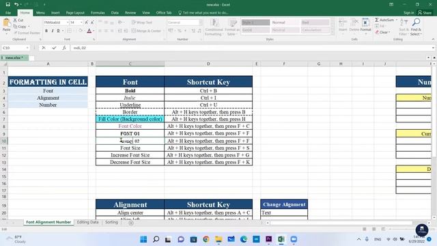Click AutoSum sigma button
Viewport: 437px width, 246px height.
[x=384, y=20]
